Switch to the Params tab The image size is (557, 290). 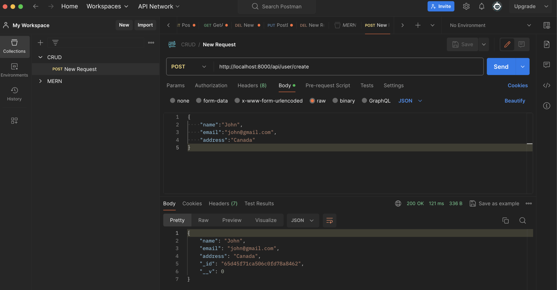(175, 85)
